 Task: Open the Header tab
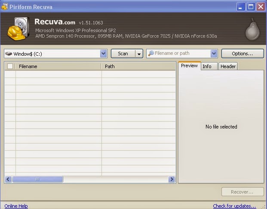click(x=228, y=66)
